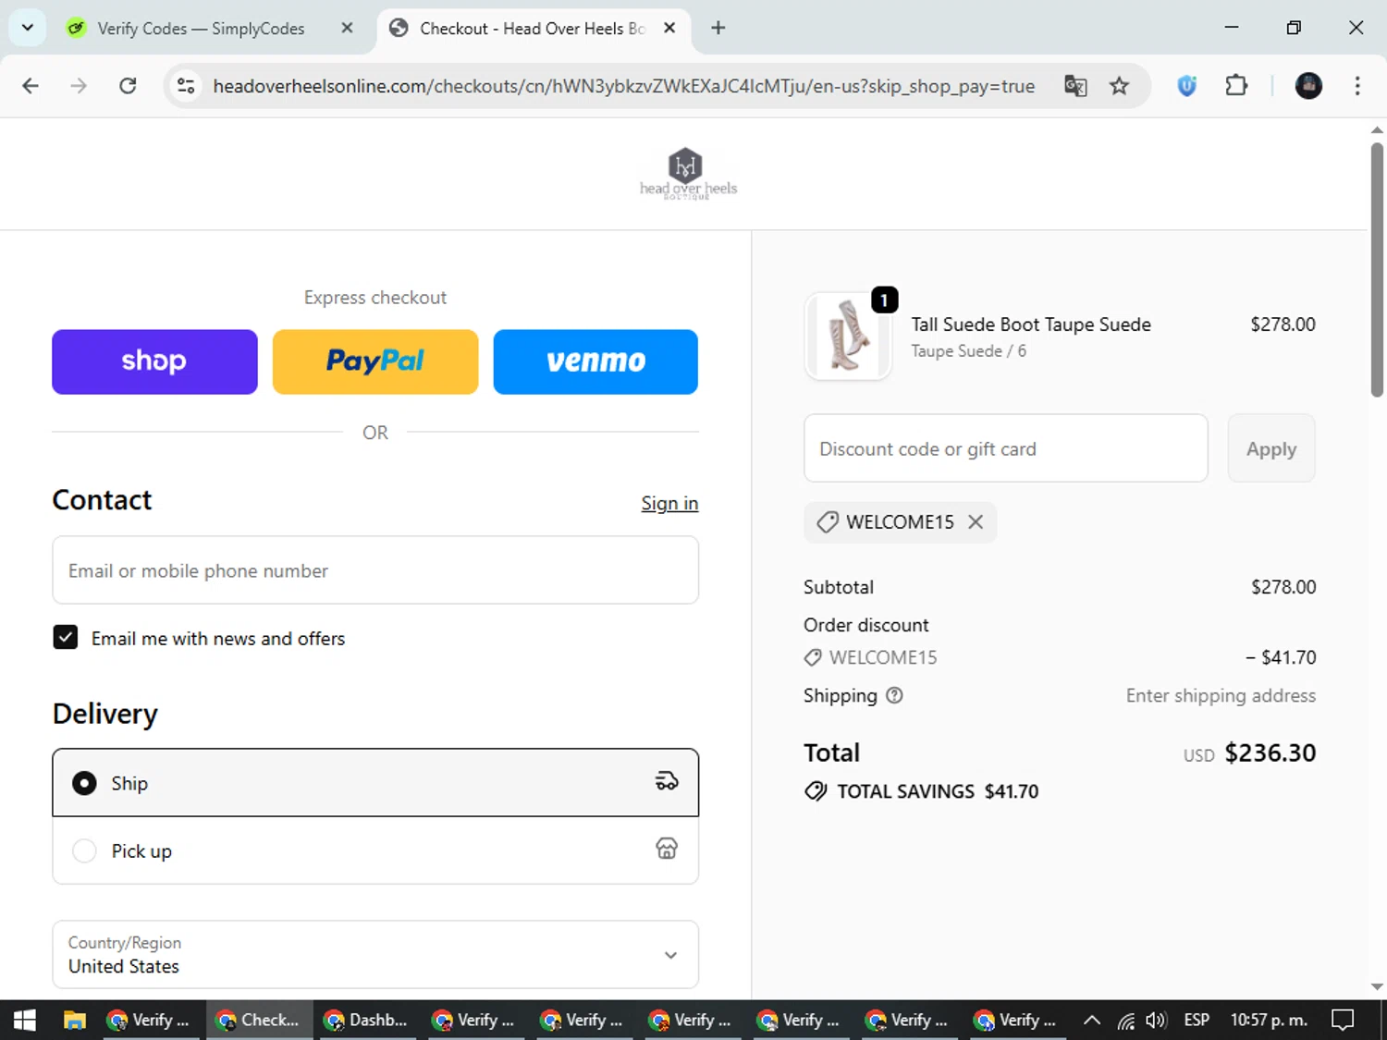Viewport: 1387px width, 1040px height.
Task: Open the Extensions puzzle menu
Action: point(1236,86)
